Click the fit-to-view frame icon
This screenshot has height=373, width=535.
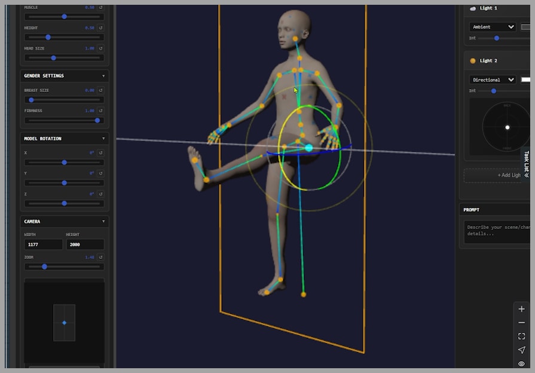click(x=521, y=337)
